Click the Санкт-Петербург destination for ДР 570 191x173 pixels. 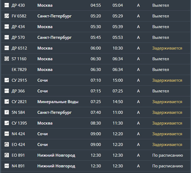55,37
